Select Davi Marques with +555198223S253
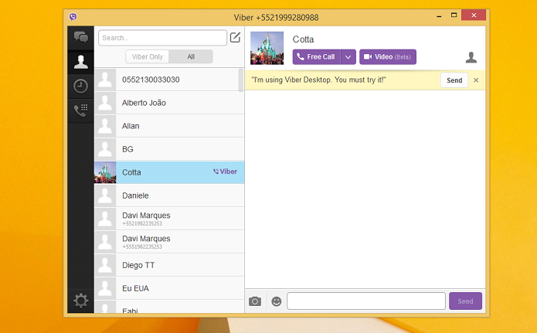 169,242
